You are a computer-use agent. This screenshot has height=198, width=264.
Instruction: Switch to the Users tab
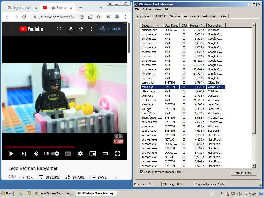coord(223,16)
